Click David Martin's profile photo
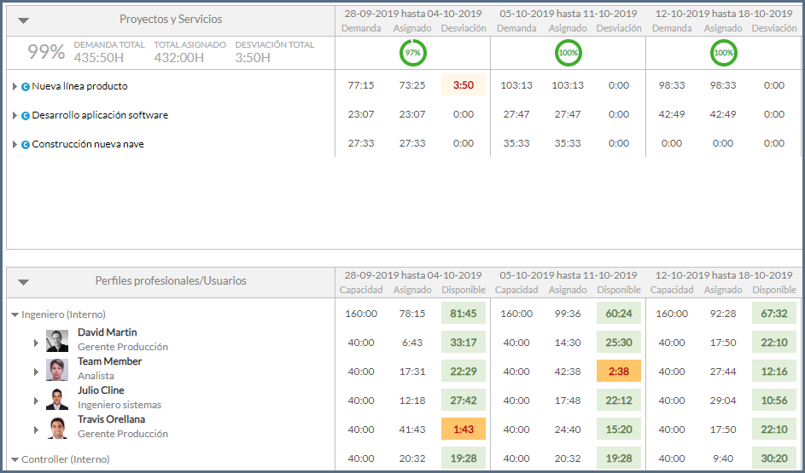 [57, 341]
